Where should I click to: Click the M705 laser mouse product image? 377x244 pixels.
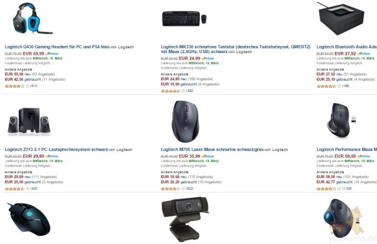coord(185,121)
